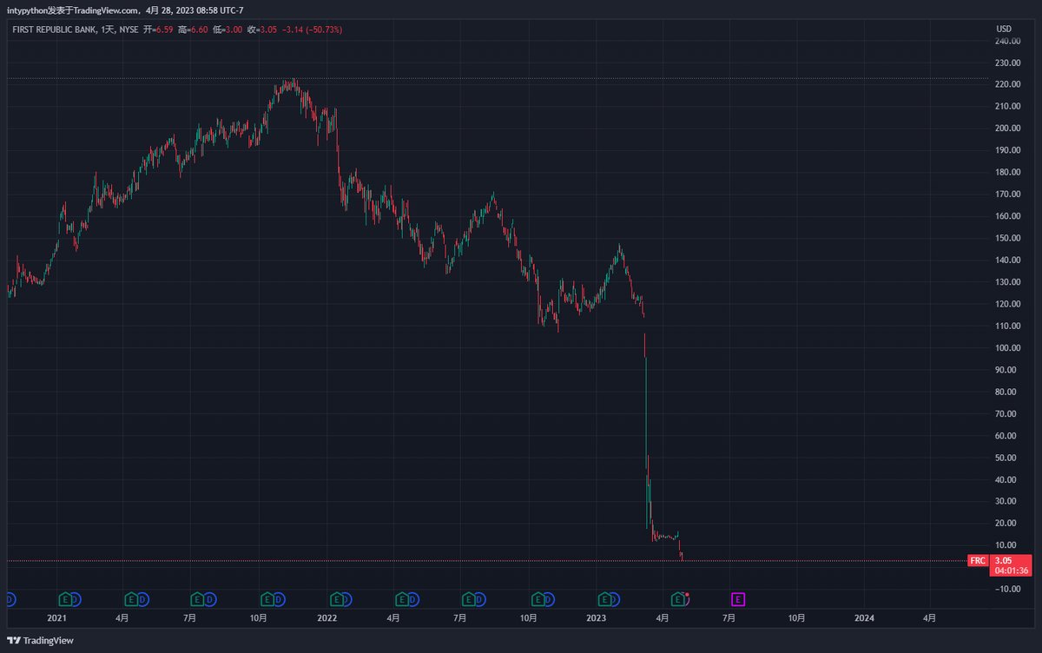Click the 7月 label of 2023 on time axis
This screenshot has width=1042, height=653.
click(729, 618)
